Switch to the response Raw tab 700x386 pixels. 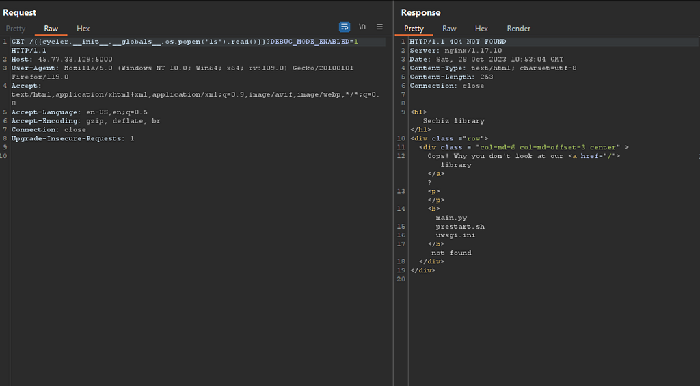point(449,29)
